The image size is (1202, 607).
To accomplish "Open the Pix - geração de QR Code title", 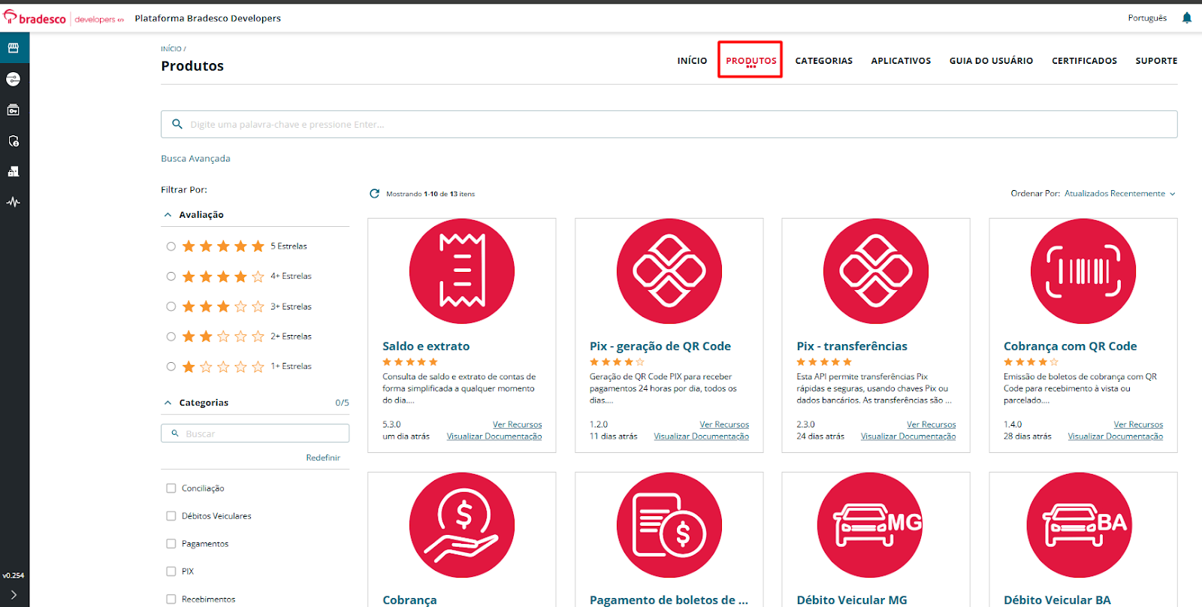I will point(660,346).
